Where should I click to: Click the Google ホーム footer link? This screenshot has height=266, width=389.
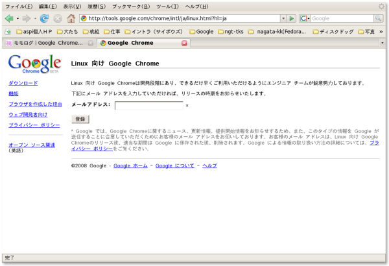point(130,165)
